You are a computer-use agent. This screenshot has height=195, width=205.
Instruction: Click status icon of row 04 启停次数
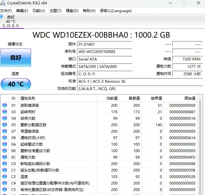5,118
